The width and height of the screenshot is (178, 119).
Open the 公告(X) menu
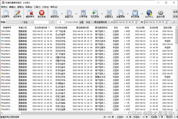[x=45, y=7]
